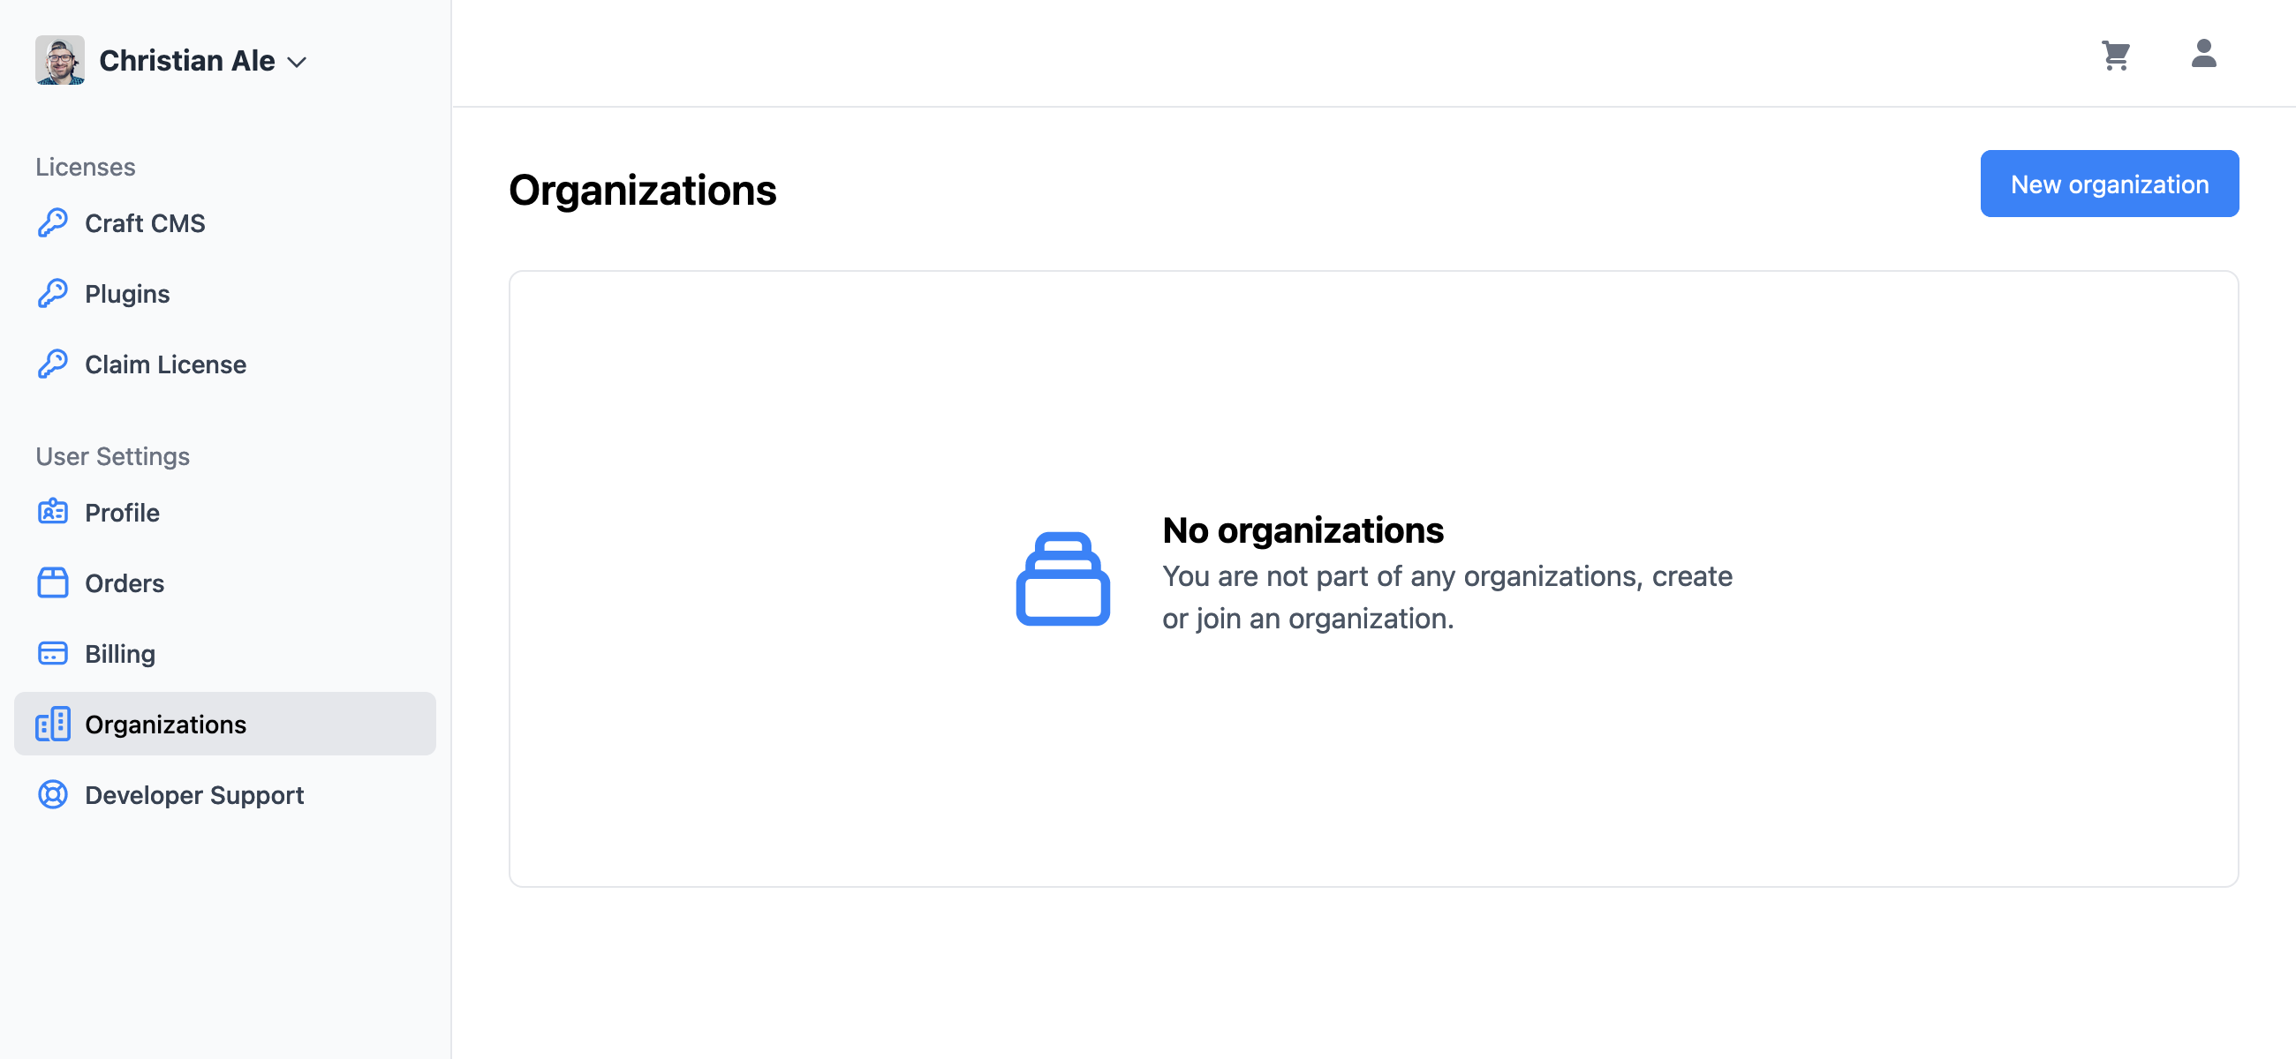Click the credit card icon beside Billing
This screenshot has height=1059, width=2296.
point(53,653)
